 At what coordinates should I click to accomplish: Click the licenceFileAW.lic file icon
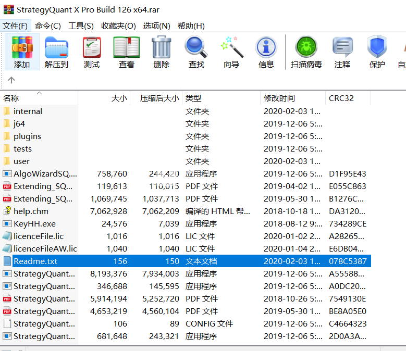coord(7,248)
